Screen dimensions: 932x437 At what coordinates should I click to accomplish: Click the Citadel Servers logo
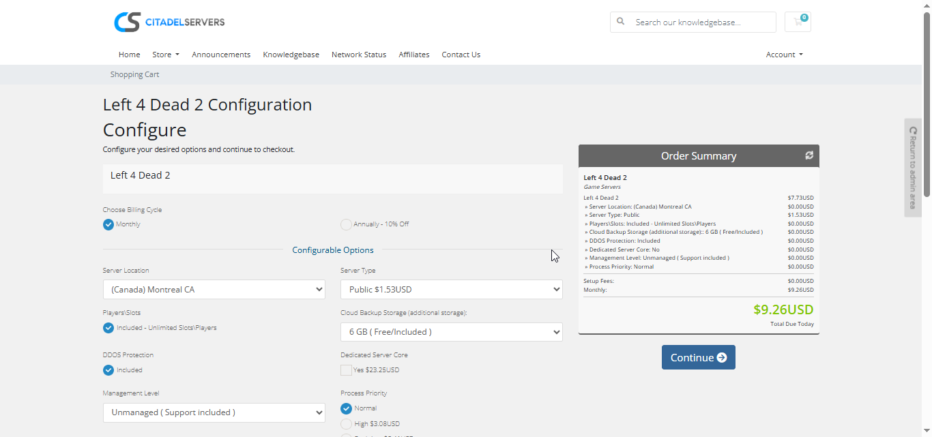(169, 22)
